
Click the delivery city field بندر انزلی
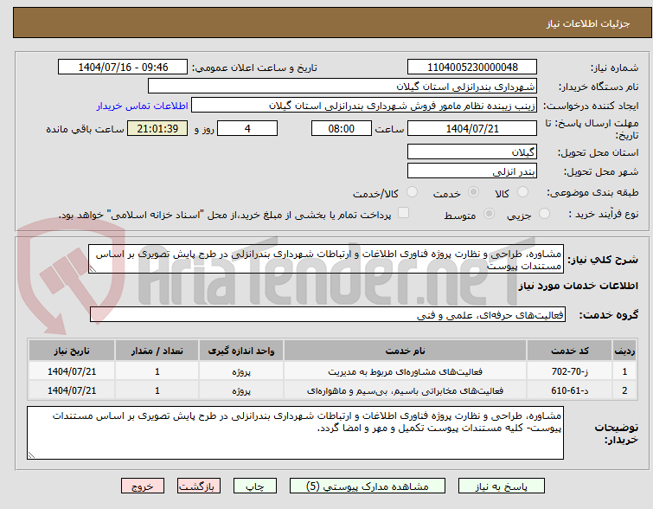pyautogui.click(x=472, y=171)
